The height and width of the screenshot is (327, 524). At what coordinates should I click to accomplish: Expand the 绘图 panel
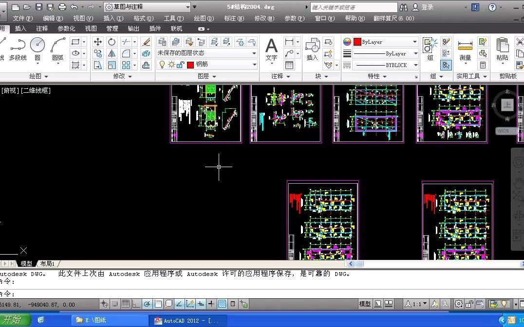tap(39, 76)
